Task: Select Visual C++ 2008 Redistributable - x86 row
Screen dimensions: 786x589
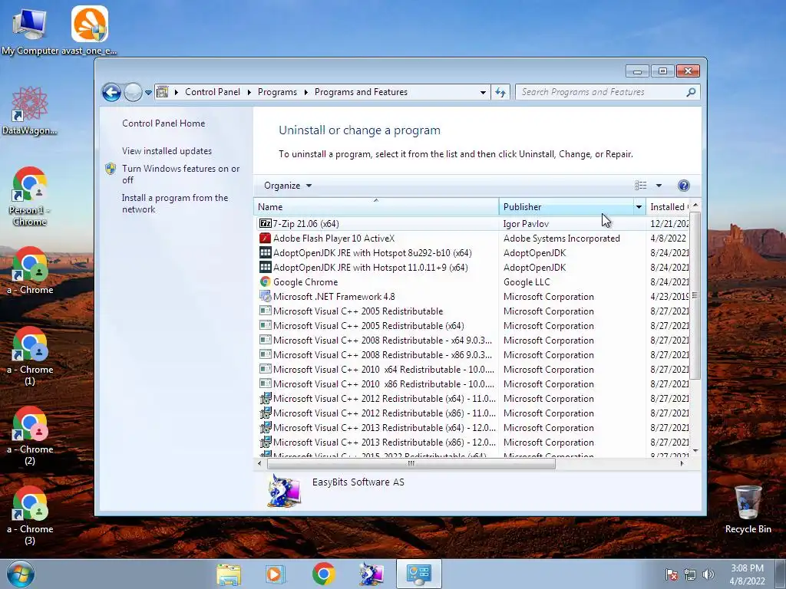Action: point(472,354)
